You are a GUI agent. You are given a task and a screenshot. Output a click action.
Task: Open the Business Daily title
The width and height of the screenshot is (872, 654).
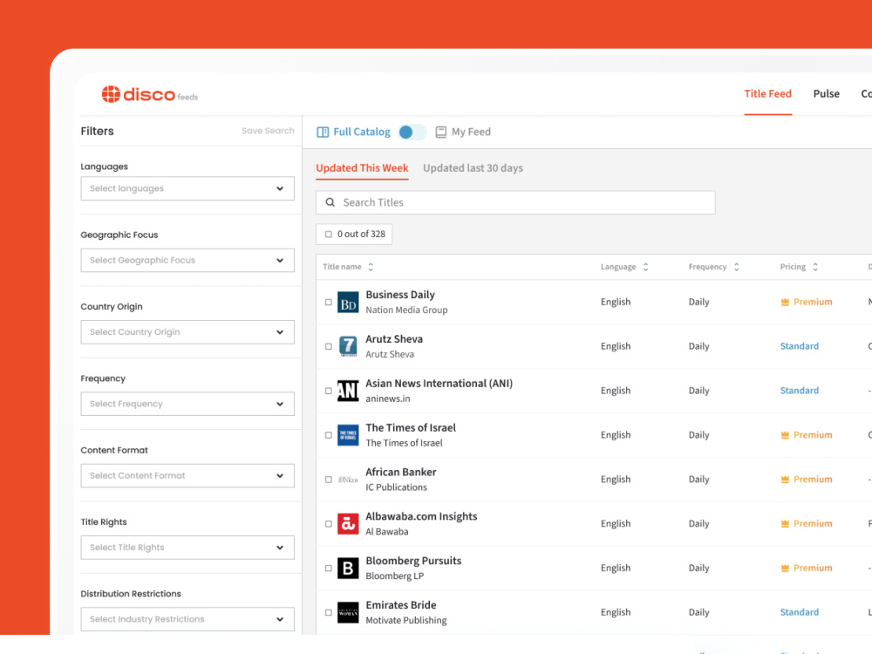tap(400, 295)
